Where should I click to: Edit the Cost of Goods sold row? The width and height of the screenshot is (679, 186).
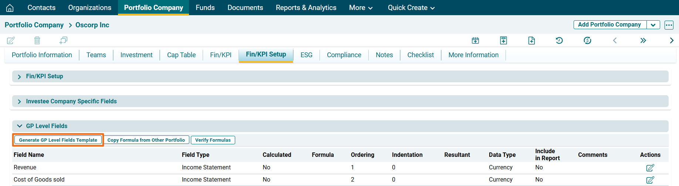(x=650, y=180)
